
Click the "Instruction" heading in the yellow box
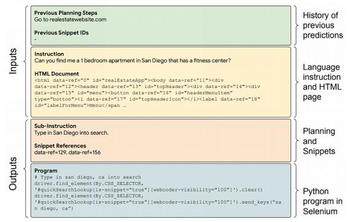coord(49,54)
